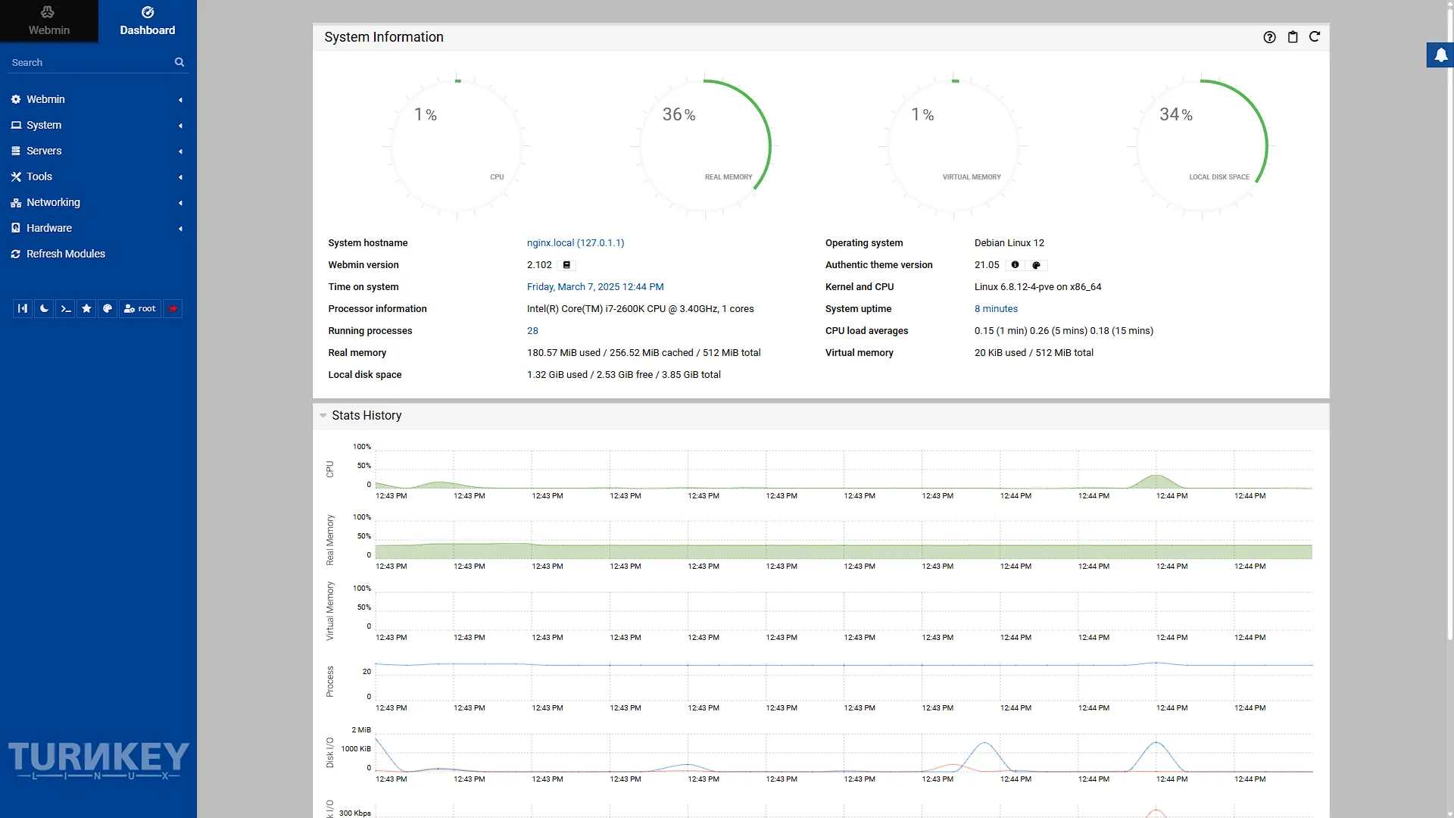The height and width of the screenshot is (818, 1454).
Task: Expand the Webmin menu category
Action: (98, 99)
